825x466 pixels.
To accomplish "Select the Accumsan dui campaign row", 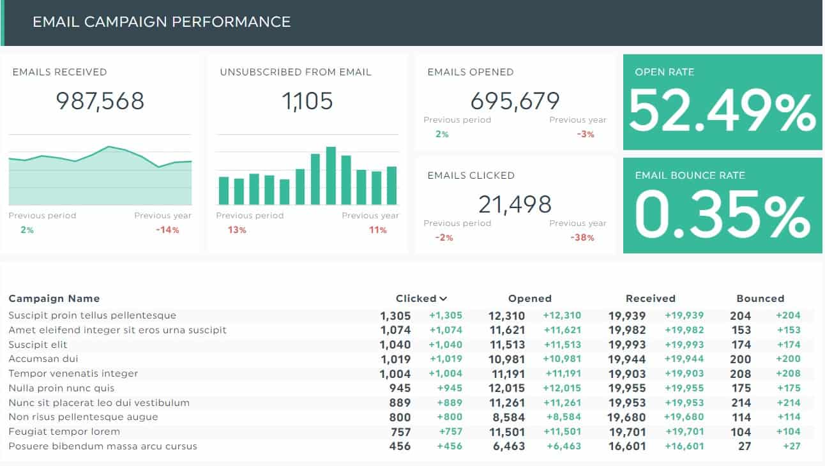I will (x=411, y=359).
